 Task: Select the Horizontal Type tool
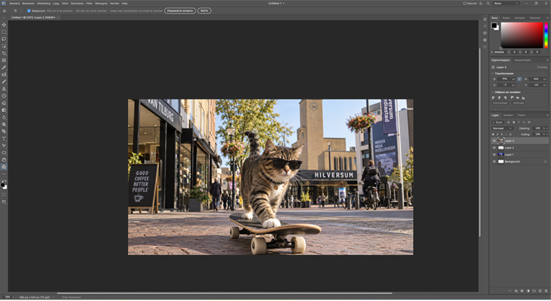[x=4, y=139]
